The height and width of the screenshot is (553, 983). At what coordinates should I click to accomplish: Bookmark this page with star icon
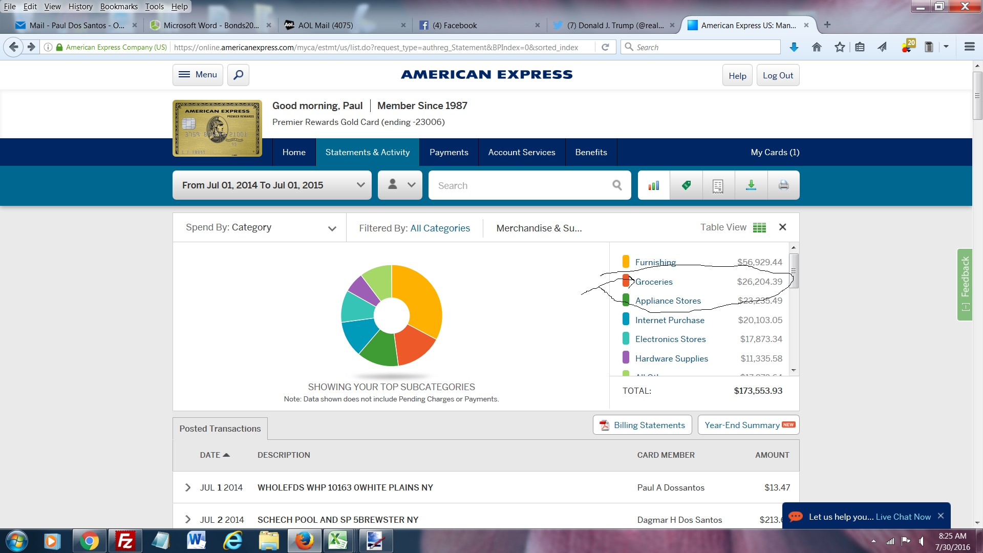(x=840, y=47)
